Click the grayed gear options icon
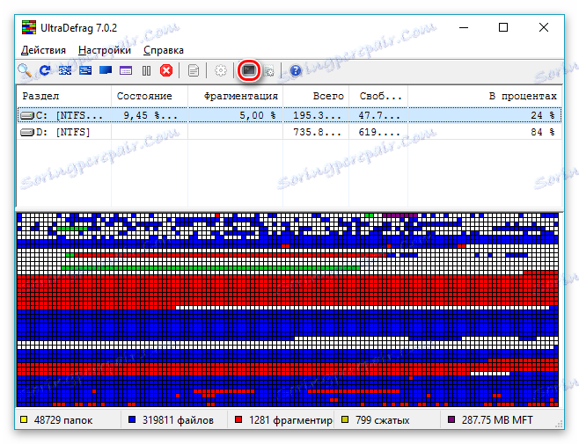 click(221, 70)
